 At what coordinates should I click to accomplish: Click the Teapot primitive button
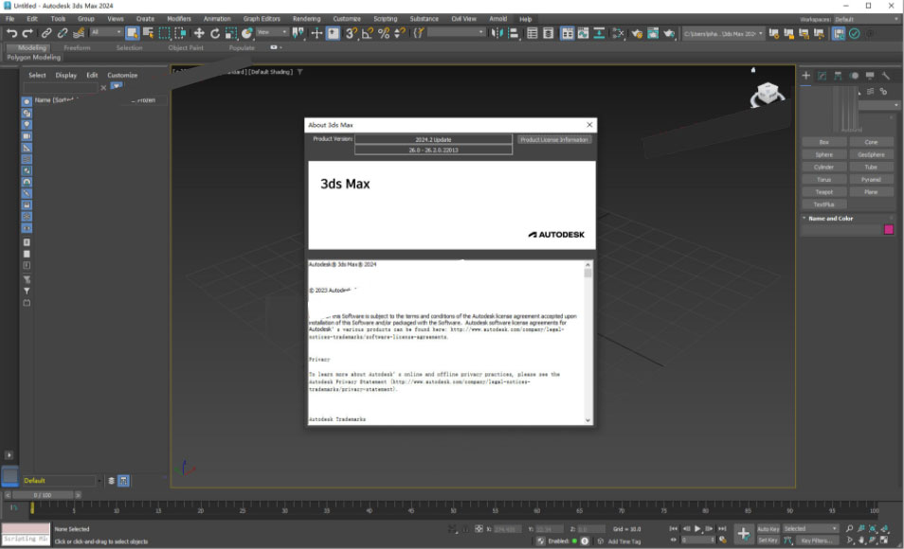823,192
